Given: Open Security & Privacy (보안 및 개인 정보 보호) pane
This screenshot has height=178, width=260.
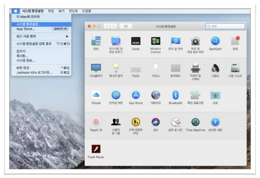Looking at the screenshot, I should [195, 41].
